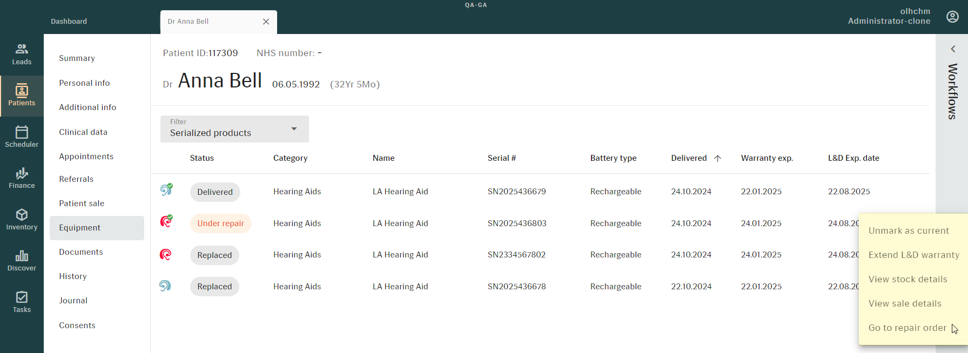Click the Administrator-clone user label
968x353 pixels.
(889, 21)
